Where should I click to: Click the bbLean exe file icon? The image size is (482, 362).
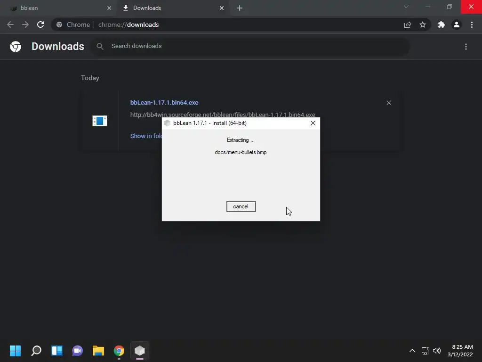pos(100,121)
